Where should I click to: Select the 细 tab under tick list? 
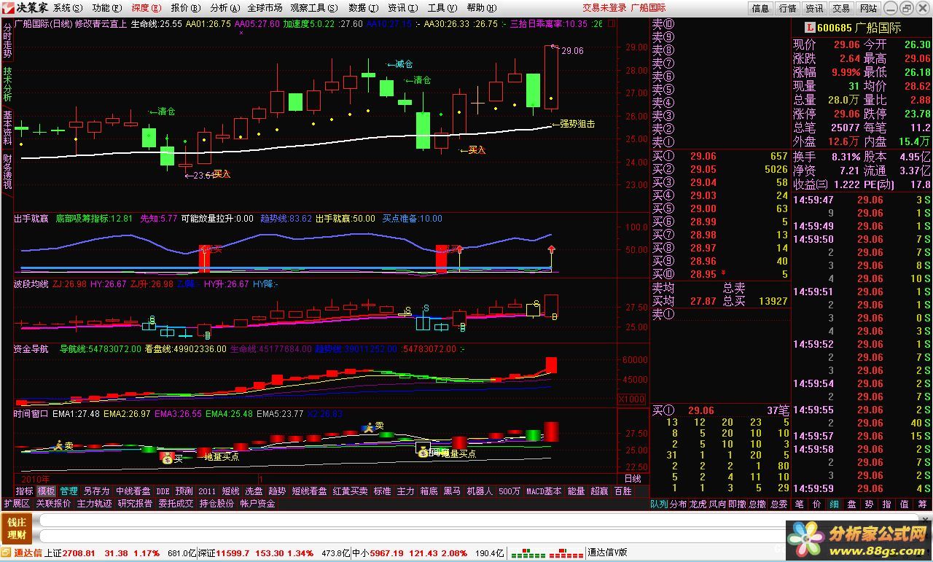point(834,504)
